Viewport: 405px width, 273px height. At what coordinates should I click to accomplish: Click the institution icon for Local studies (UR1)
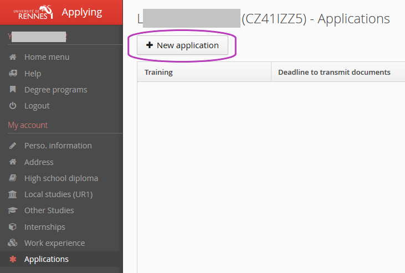click(x=13, y=194)
